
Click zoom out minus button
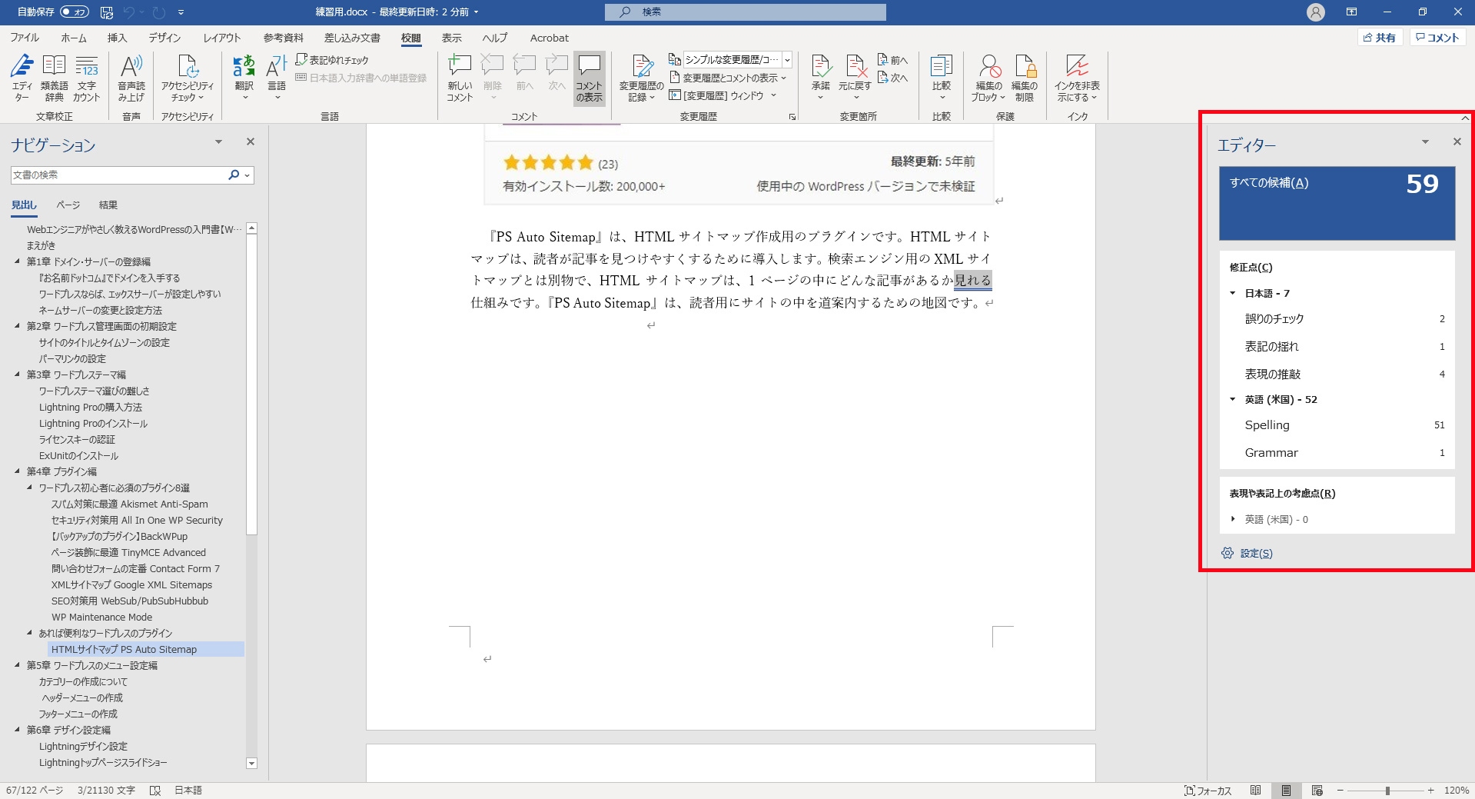point(1340,791)
